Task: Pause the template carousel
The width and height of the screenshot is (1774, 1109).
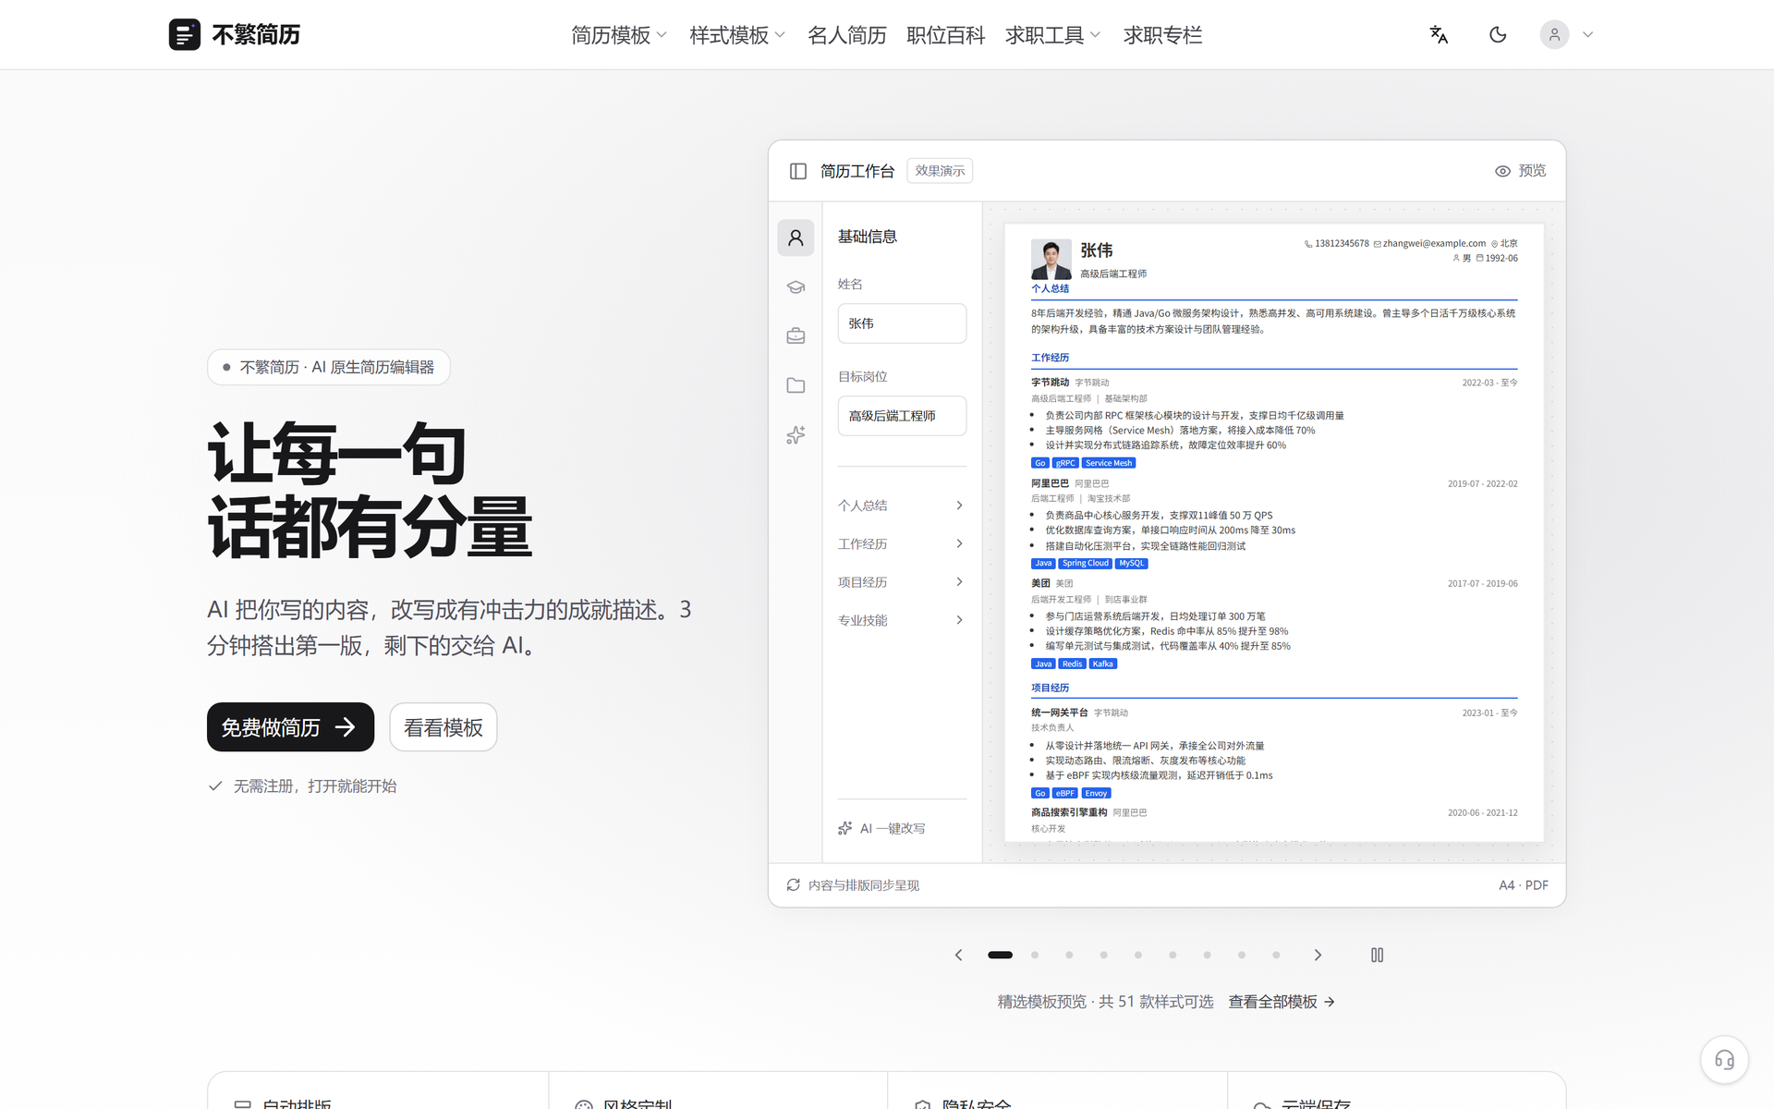Action: tap(1377, 955)
